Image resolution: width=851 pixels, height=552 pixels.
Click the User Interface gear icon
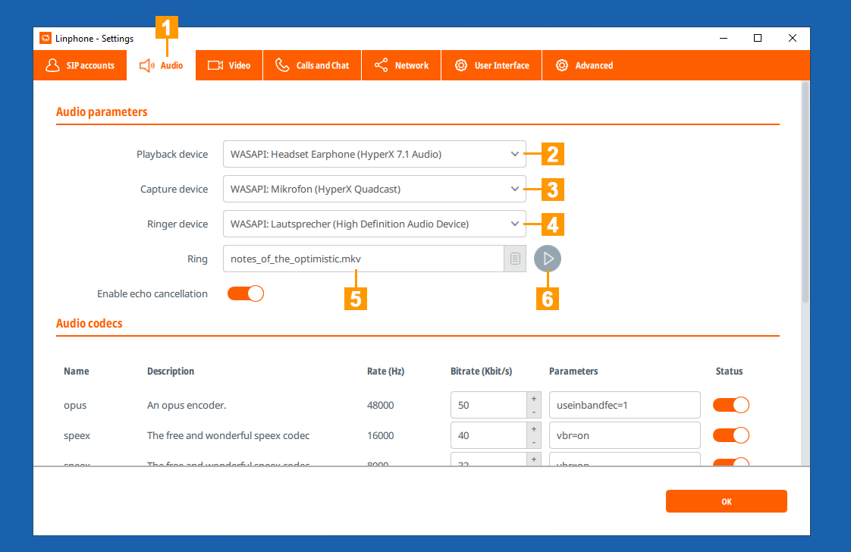(x=461, y=65)
